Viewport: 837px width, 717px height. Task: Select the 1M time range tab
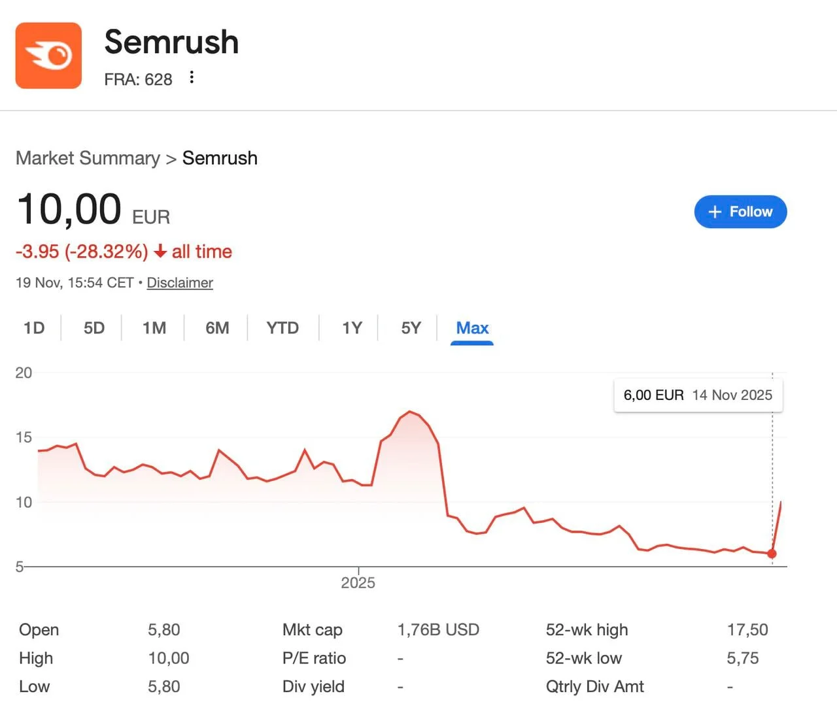click(154, 328)
